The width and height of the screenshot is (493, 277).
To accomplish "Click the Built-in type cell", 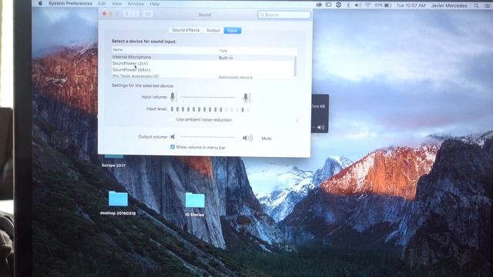I will tap(226, 58).
